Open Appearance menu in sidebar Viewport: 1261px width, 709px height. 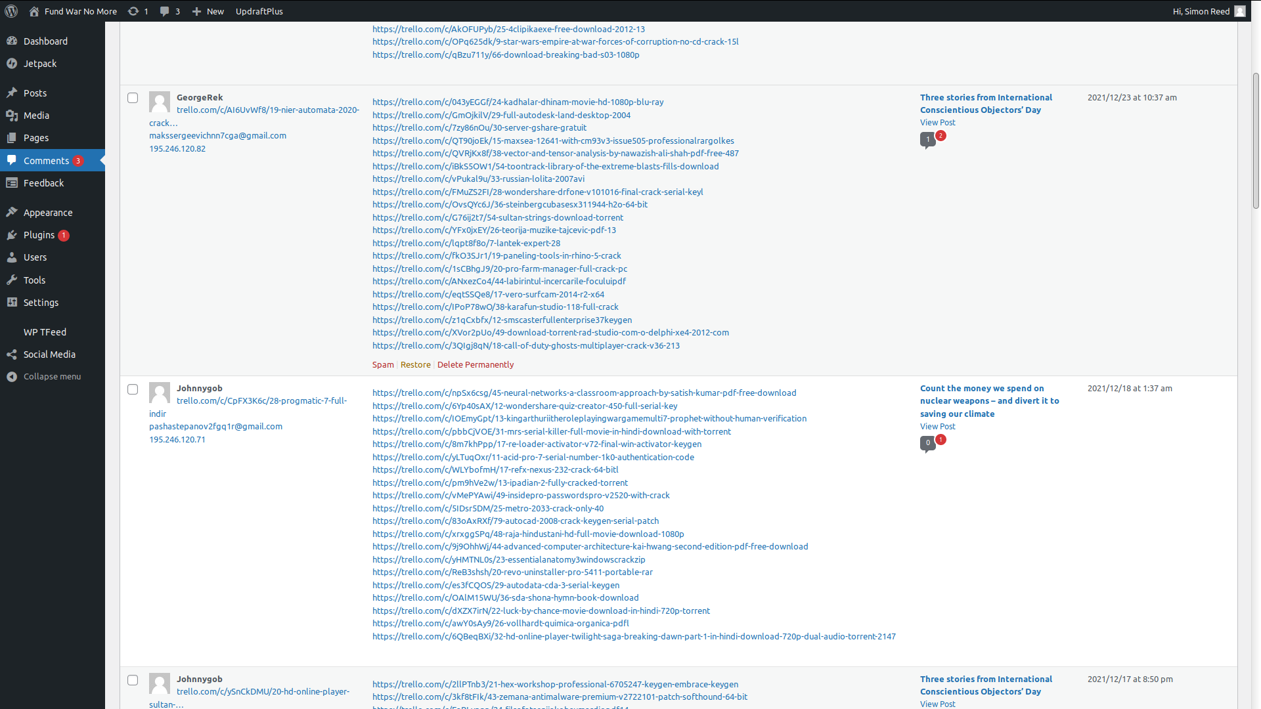[48, 213]
